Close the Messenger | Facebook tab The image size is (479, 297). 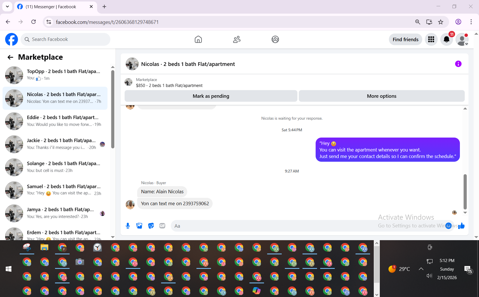coord(91,7)
